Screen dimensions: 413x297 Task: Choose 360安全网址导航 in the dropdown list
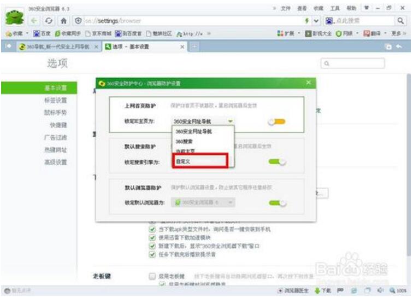(x=203, y=131)
